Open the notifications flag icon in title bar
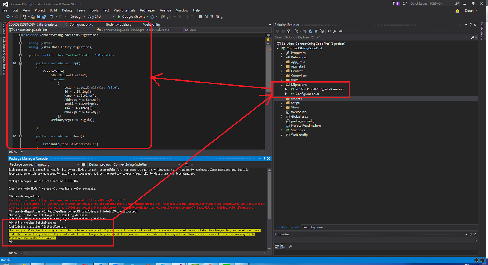 point(396,4)
